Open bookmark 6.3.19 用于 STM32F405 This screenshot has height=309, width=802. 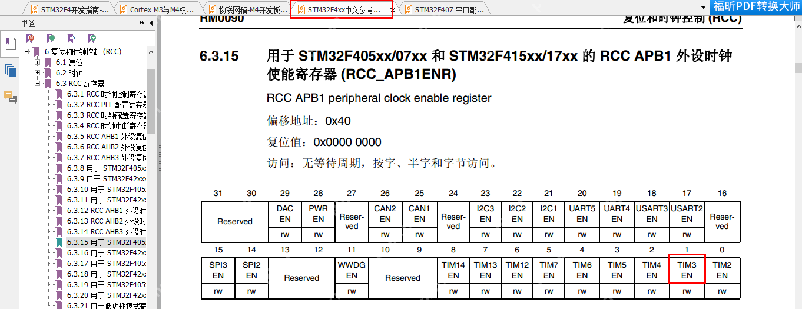tap(107, 285)
